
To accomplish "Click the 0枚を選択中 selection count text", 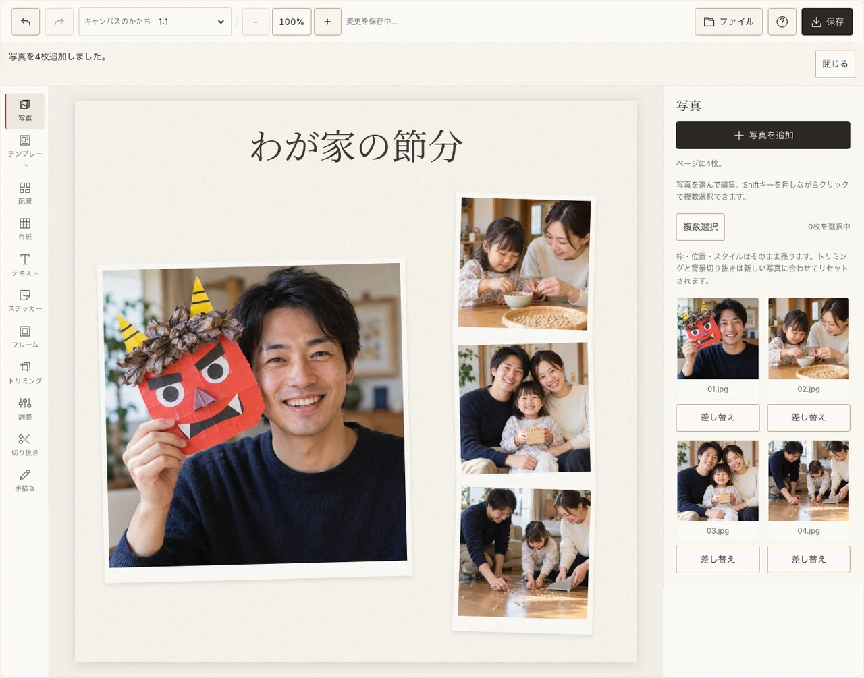I will (x=829, y=227).
